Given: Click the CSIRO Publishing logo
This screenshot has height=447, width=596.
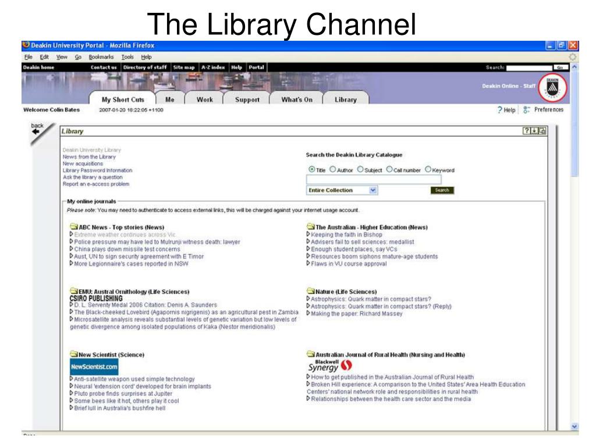Looking at the screenshot, I should (x=96, y=299).
